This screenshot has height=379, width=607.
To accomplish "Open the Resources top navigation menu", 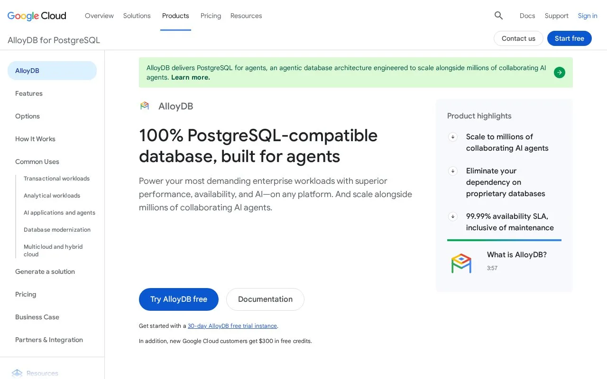I will pyautogui.click(x=246, y=16).
